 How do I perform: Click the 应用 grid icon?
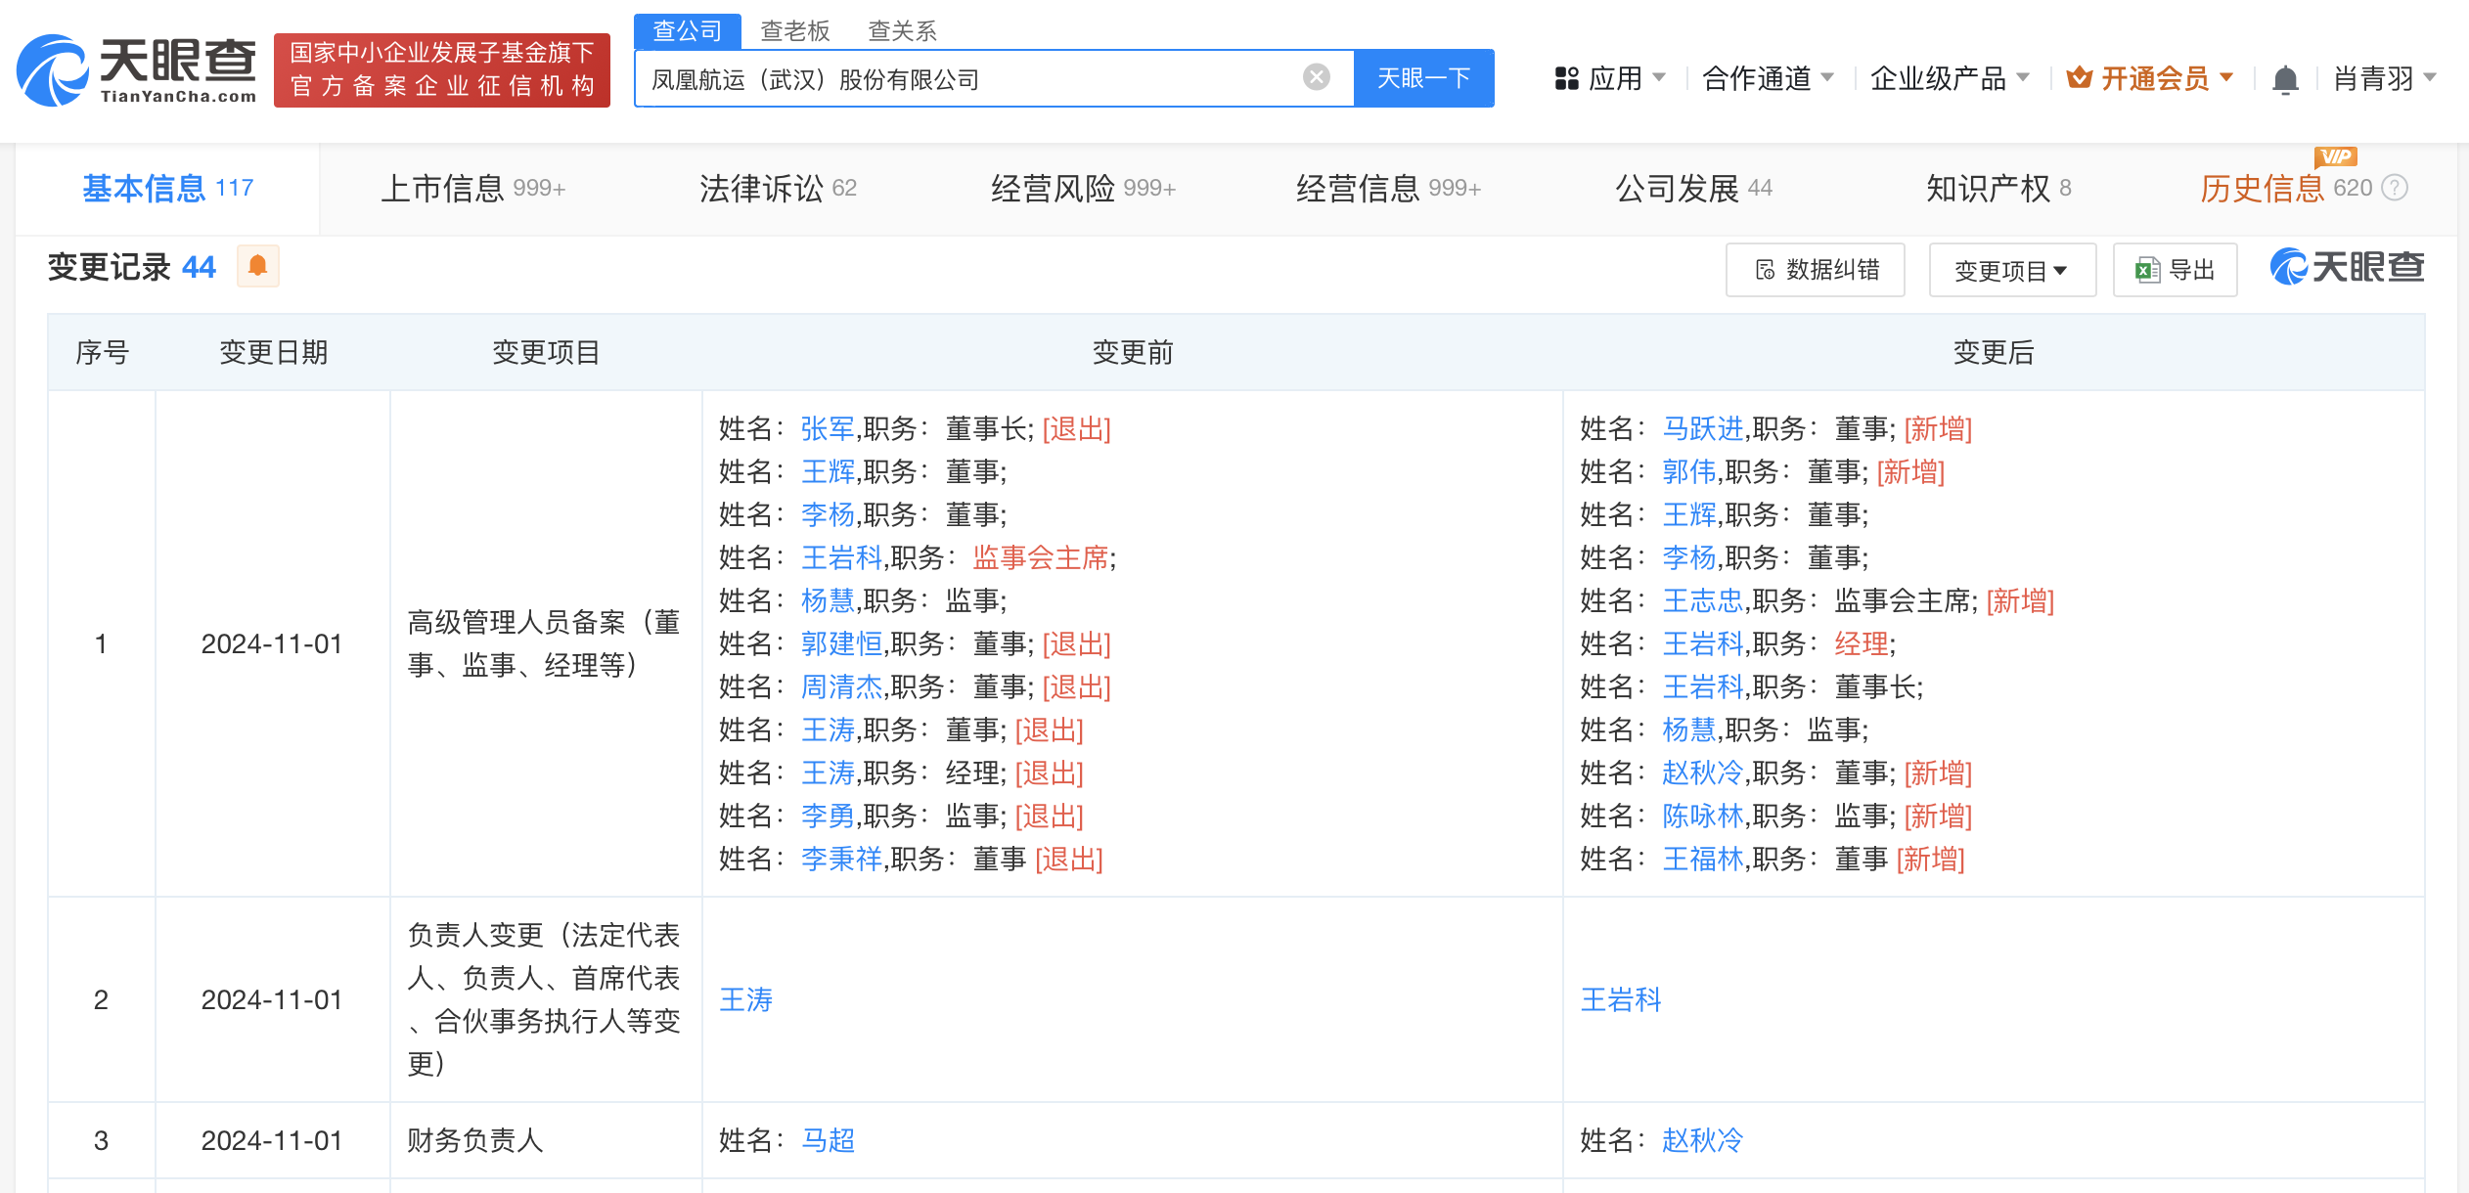pos(1567,78)
